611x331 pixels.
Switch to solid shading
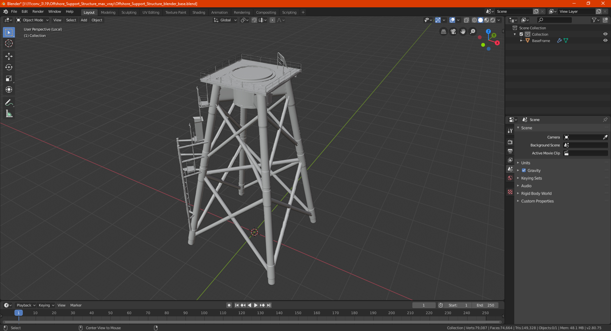pyautogui.click(x=481, y=20)
